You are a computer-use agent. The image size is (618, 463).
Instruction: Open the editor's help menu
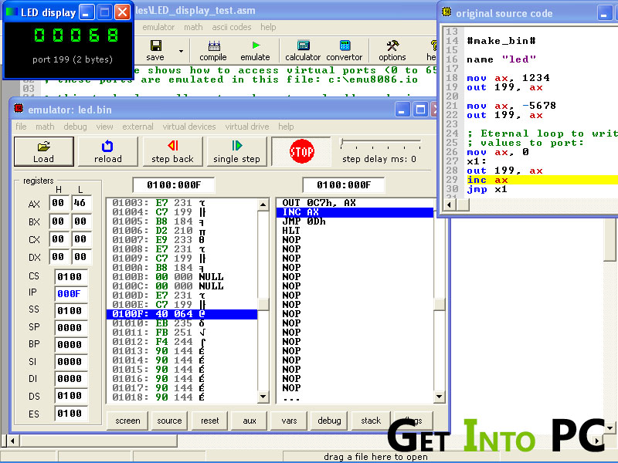pos(268,27)
